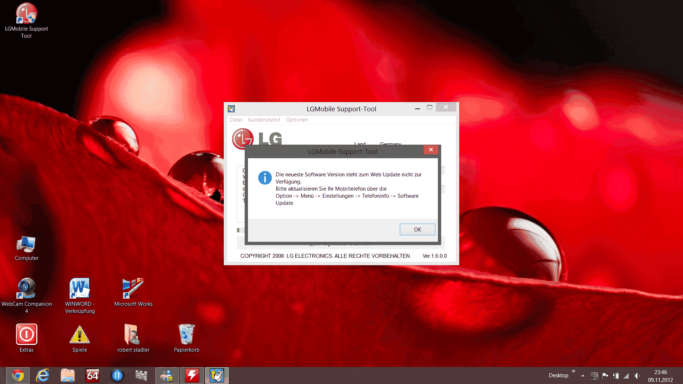Click the speaker volume tray icon
Image resolution: width=683 pixels, height=384 pixels.
637,376
